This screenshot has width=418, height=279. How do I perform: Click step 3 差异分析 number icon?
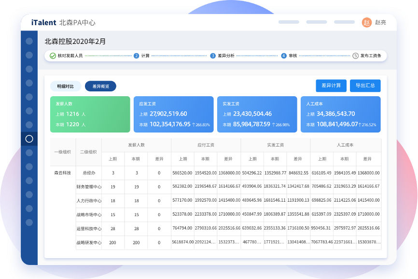[213, 56]
